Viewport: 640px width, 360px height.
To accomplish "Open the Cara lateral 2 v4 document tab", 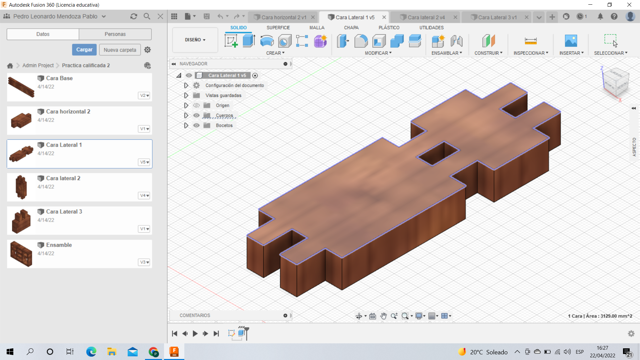I will (x=426, y=17).
